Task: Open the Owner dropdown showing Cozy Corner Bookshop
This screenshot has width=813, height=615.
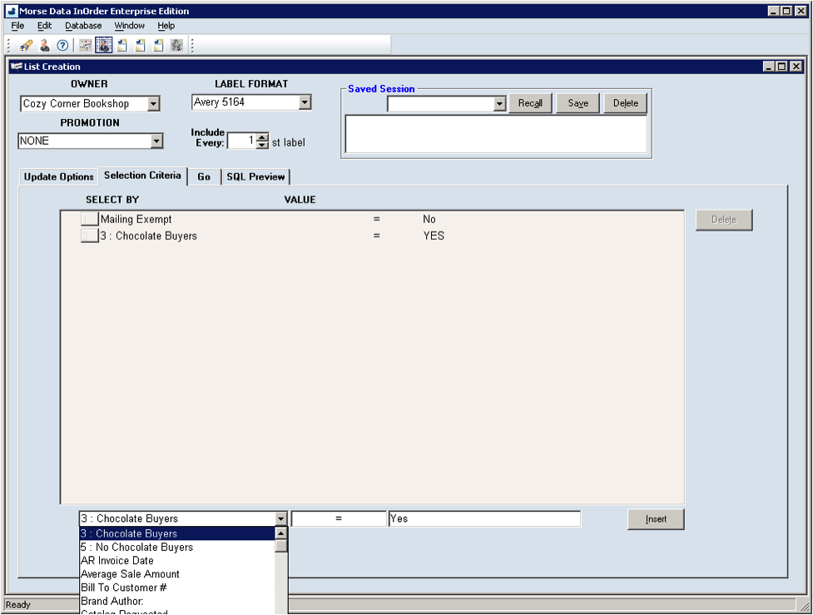Action: (153, 104)
